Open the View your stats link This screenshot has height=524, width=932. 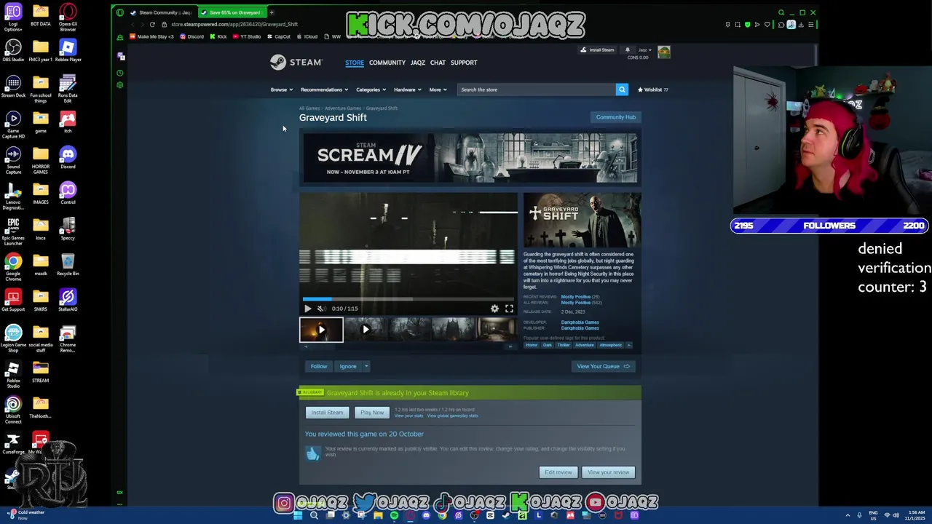tap(408, 416)
